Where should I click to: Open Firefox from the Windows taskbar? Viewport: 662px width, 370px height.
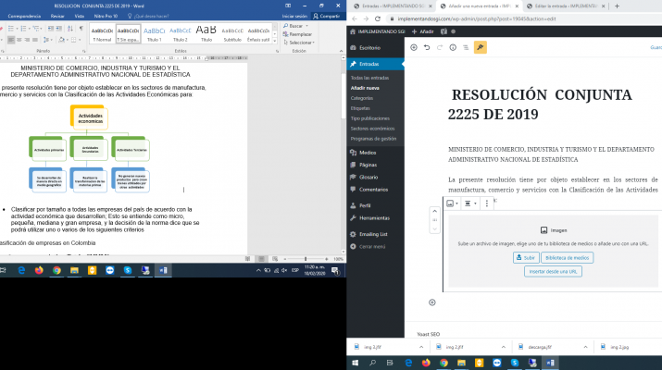(x=39, y=271)
